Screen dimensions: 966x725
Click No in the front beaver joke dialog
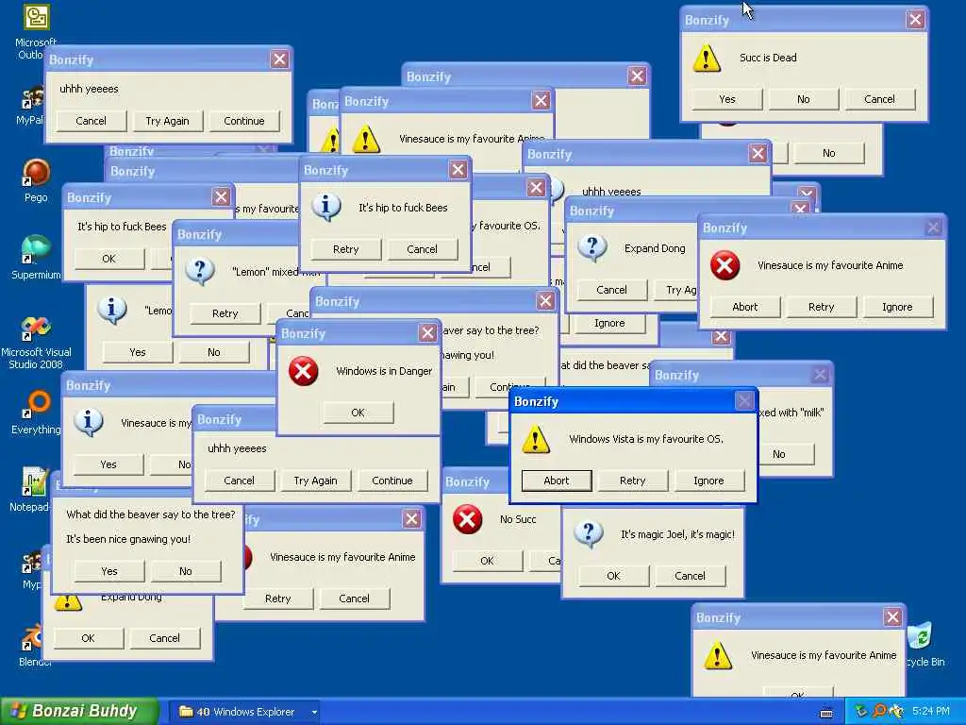(186, 571)
